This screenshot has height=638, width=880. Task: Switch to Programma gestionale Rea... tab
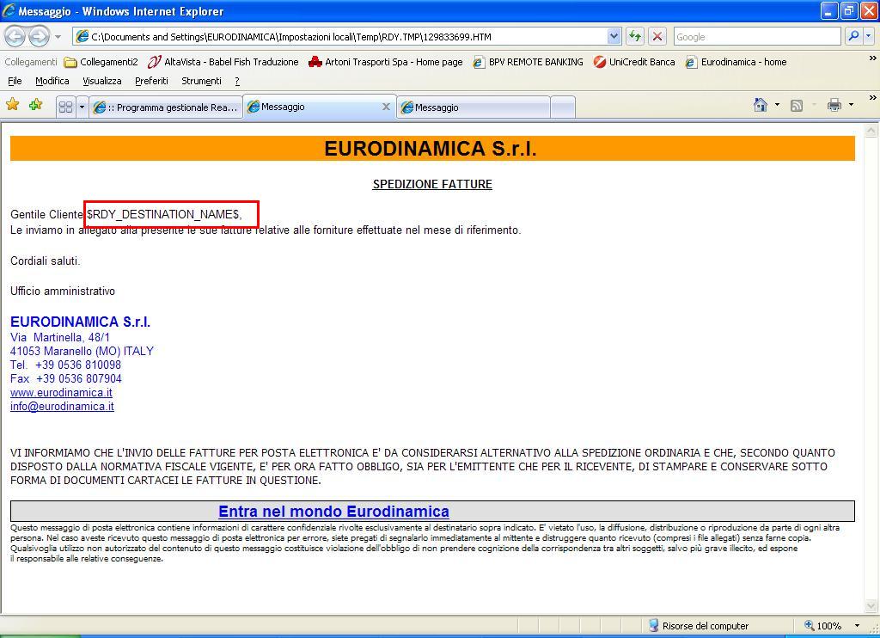click(x=166, y=107)
